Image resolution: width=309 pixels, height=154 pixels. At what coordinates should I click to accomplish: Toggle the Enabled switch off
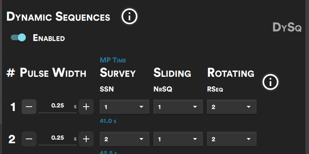point(18,37)
